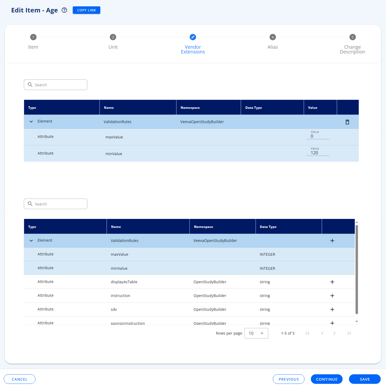Click the plus icon on the ValidationRules row
The height and width of the screenshot is (387, 386).
[x=332, y=241]
